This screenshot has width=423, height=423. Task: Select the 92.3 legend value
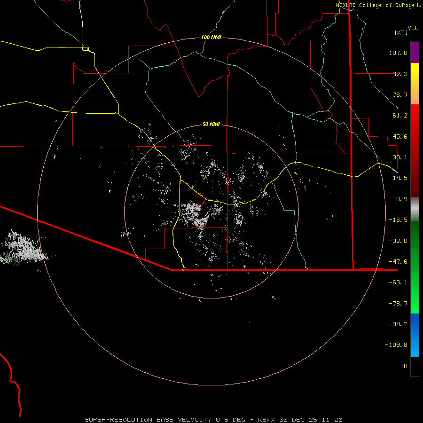(x=400, y=74)
